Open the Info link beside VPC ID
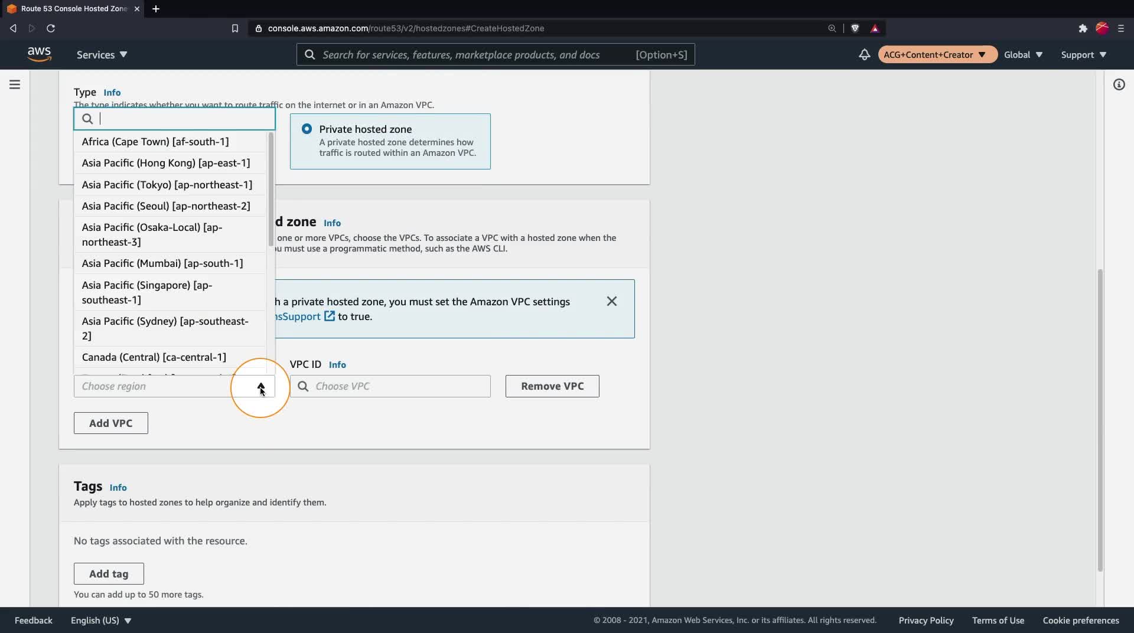This screenshot has width=1134, height=633. [x=337, y=364]
